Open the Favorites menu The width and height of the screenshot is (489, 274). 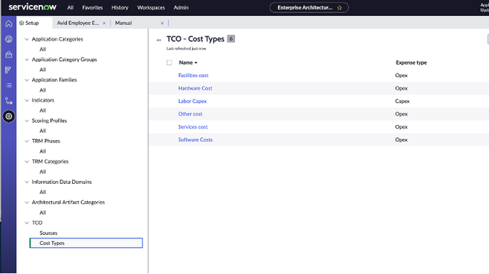pyautogui.click(x=92, y=7)
